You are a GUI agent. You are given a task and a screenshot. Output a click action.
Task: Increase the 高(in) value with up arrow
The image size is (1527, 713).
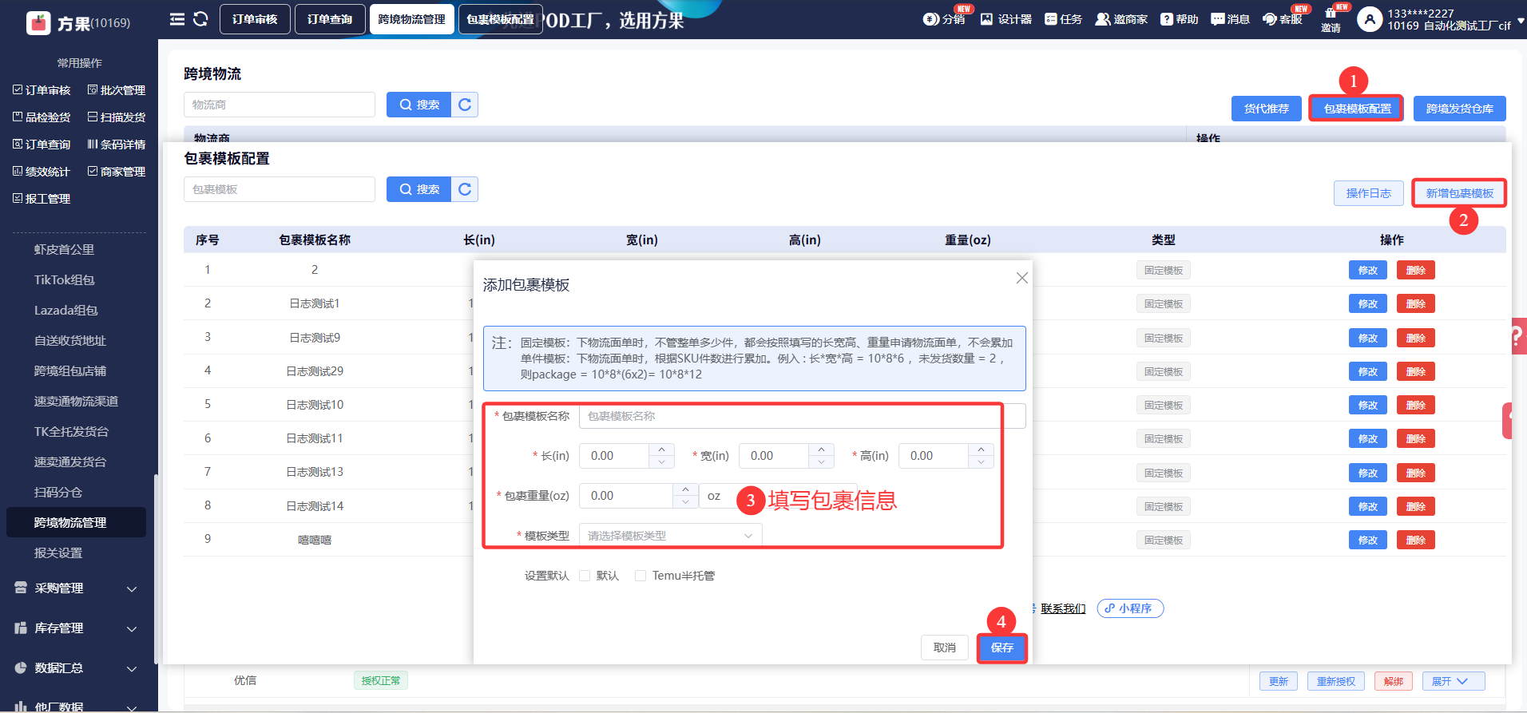tap(981, 450)
